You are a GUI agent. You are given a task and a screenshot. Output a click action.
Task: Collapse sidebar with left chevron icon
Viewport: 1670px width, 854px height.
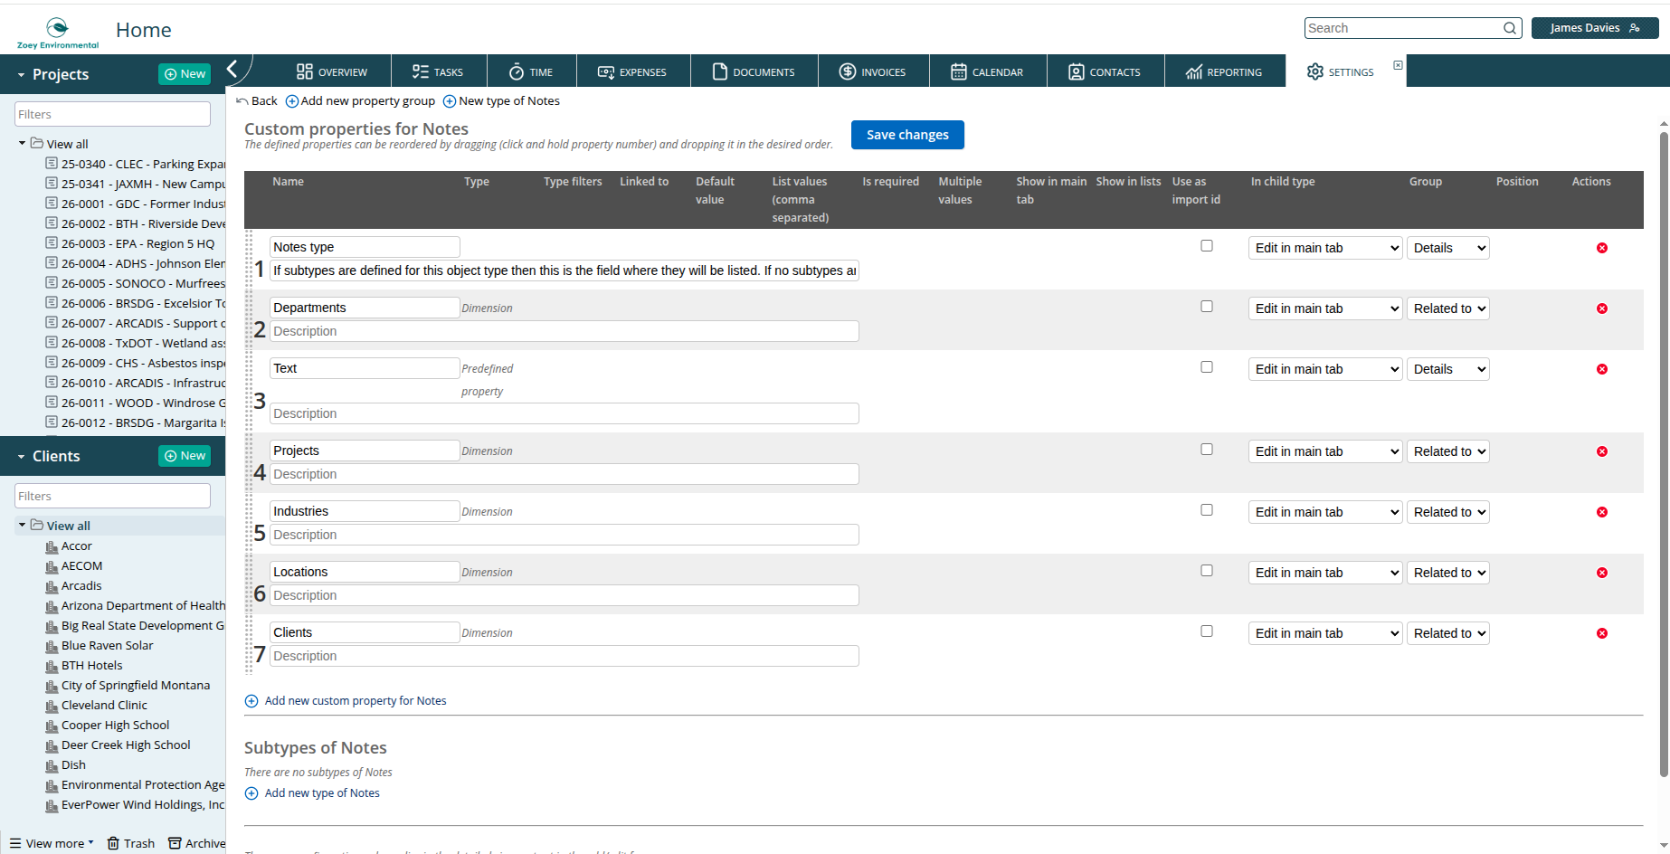(232, 69)
